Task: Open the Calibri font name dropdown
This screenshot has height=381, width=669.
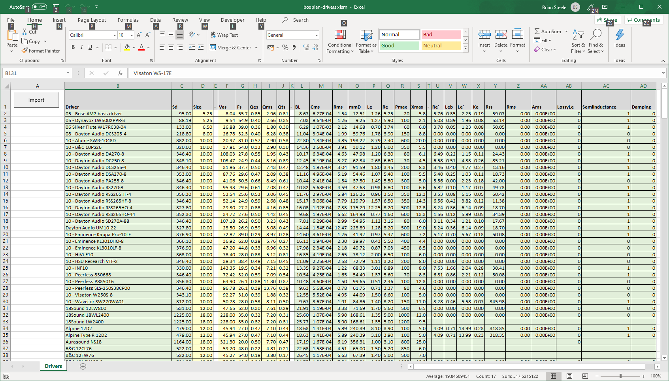Action: [115, 35]
